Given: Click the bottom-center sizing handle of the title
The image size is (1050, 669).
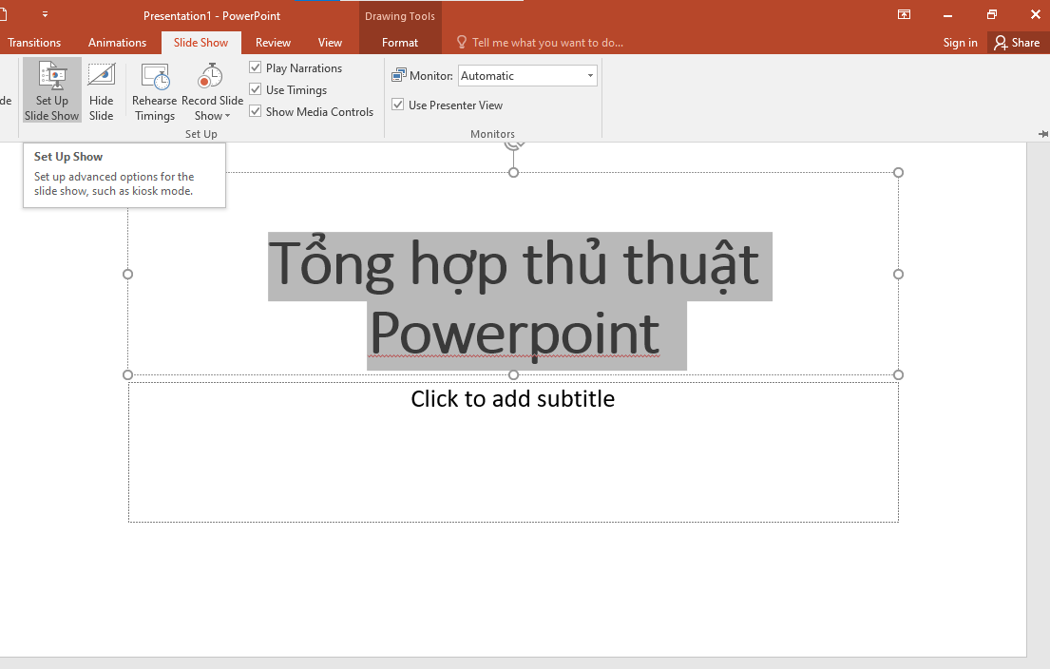Looking at the screenshot, I should 514,375.
